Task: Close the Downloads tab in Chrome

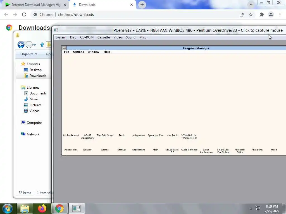Action: pos(132,5)
